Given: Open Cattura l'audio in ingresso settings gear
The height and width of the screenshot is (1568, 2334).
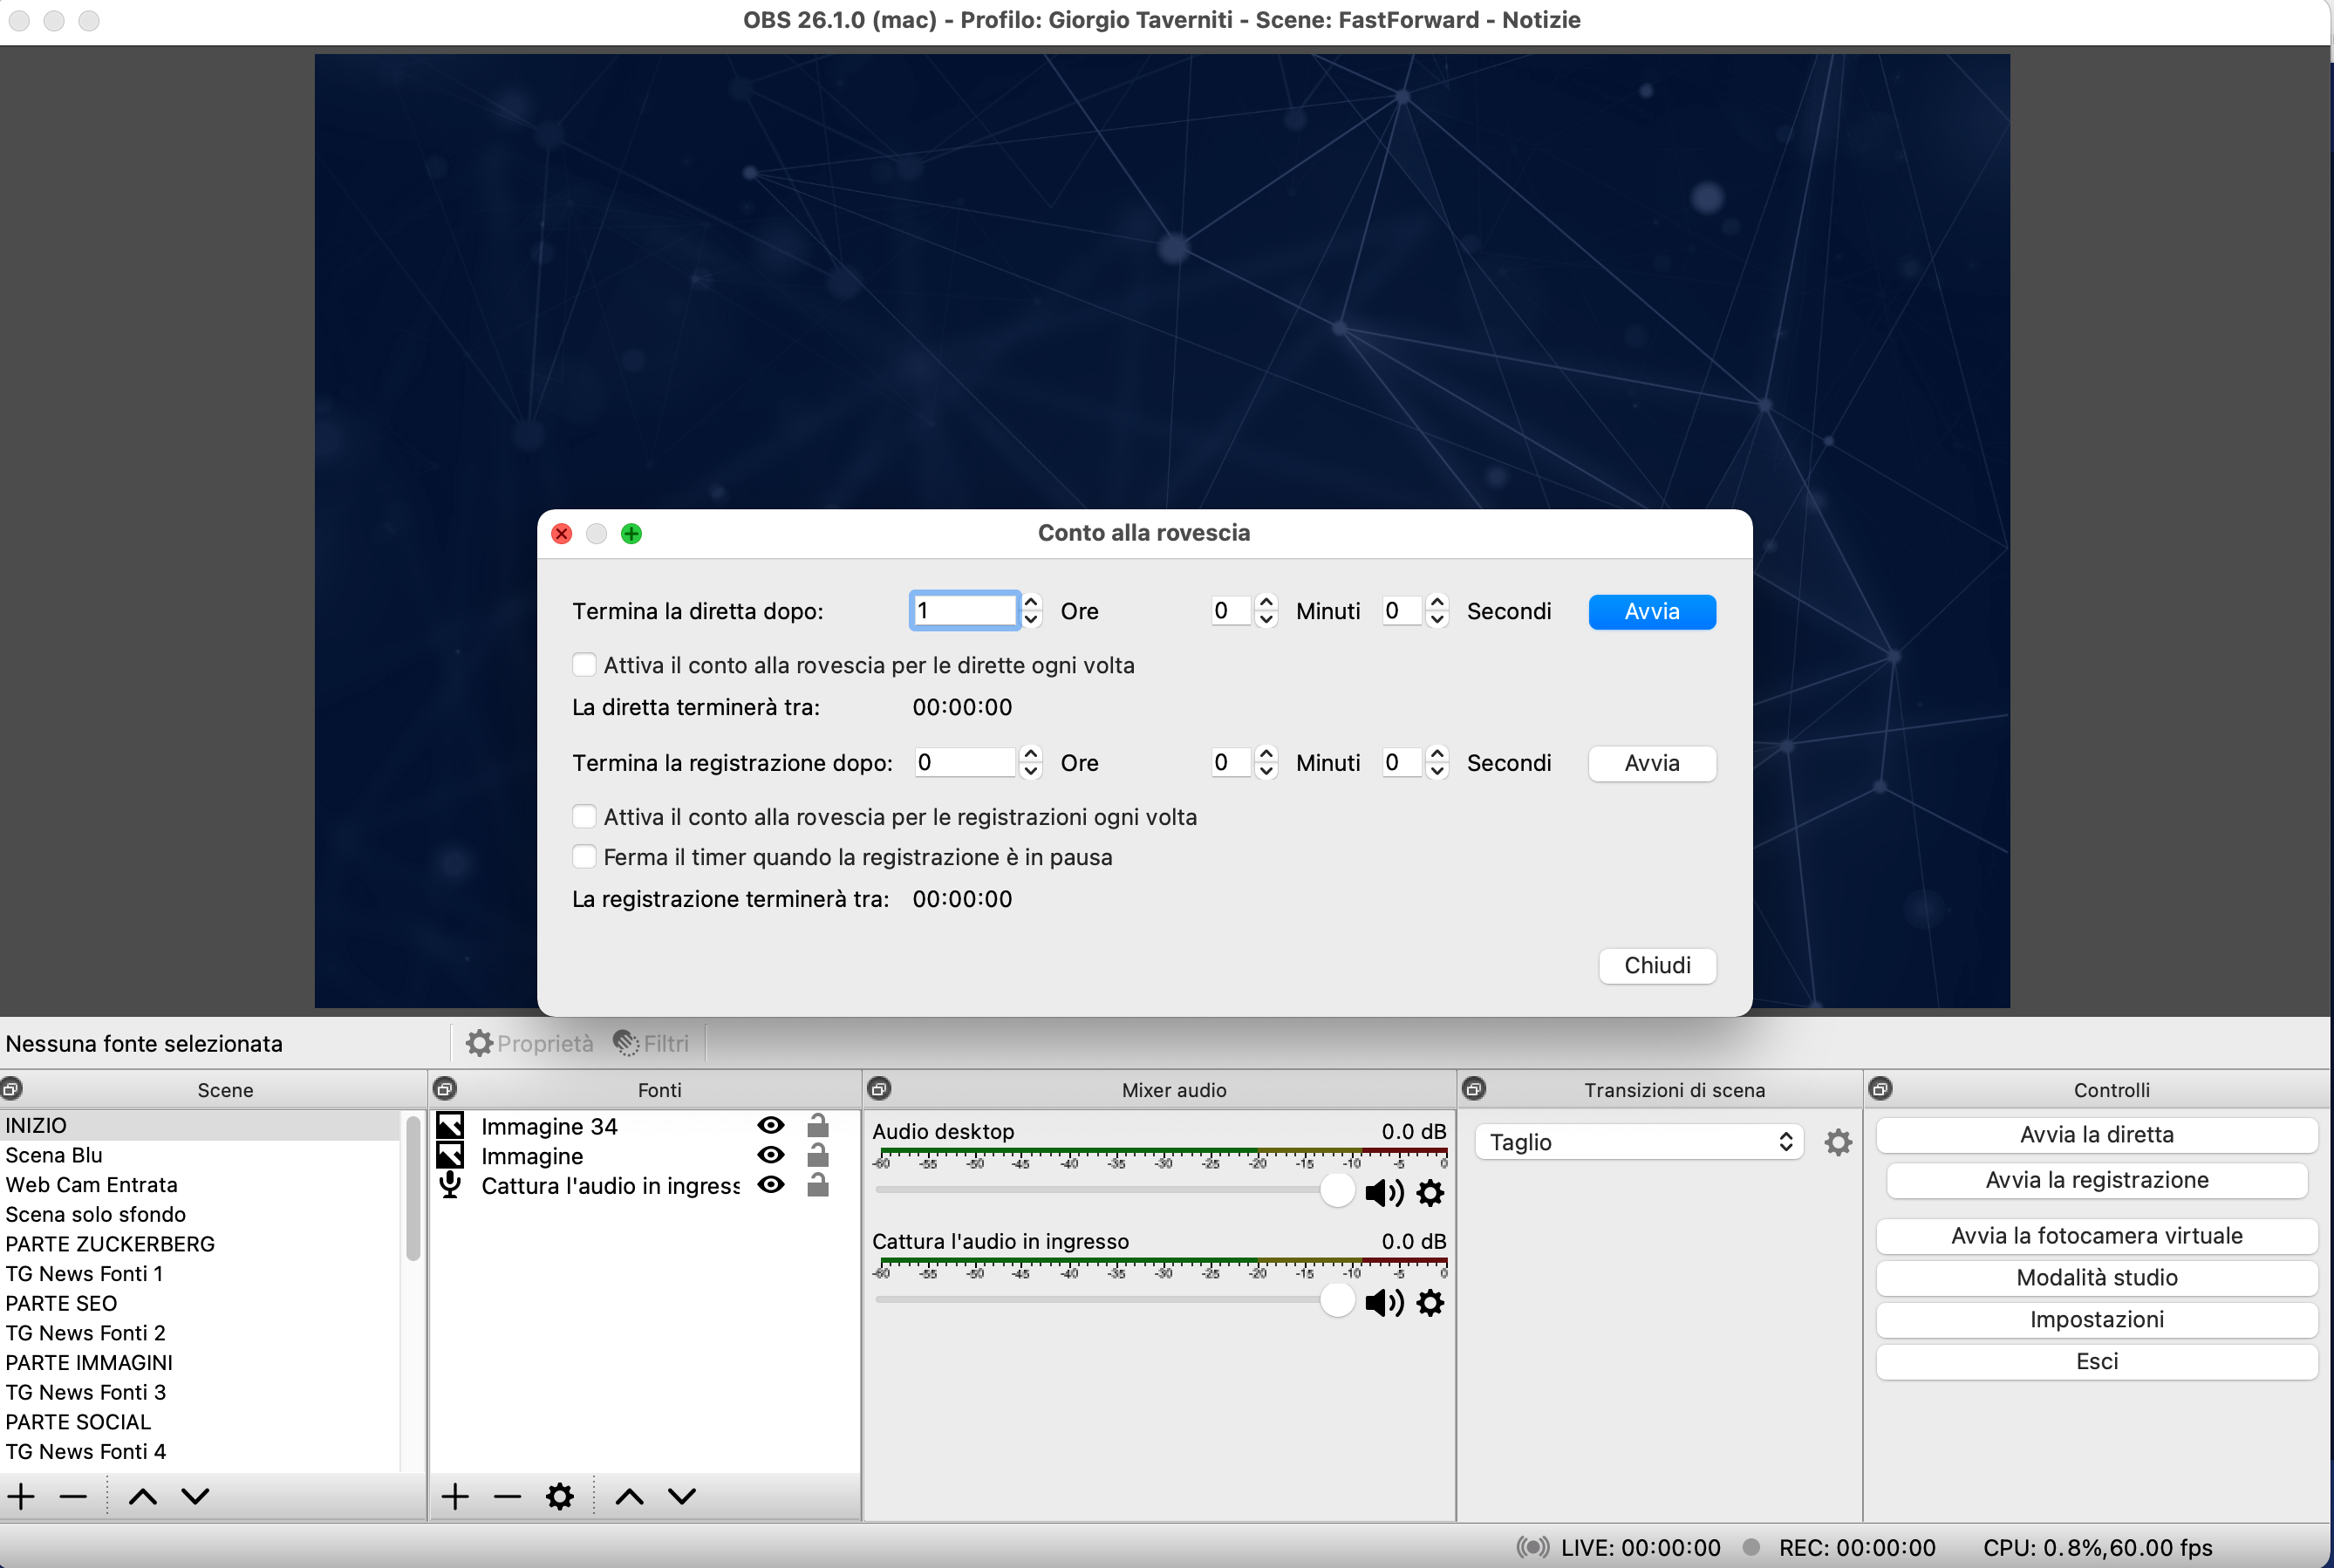Looking at the screenshot, I should pos(1431,1303).
